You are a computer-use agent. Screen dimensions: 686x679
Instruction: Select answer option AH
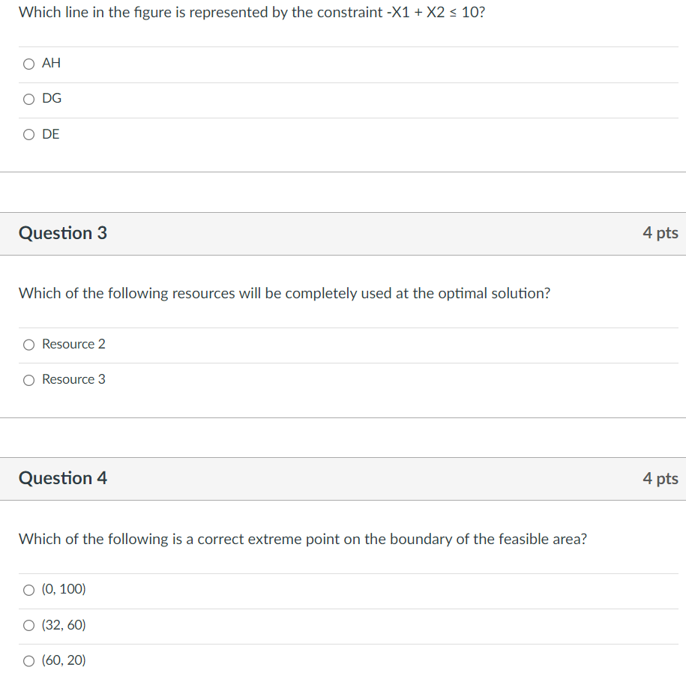click(x=28, y=64)
